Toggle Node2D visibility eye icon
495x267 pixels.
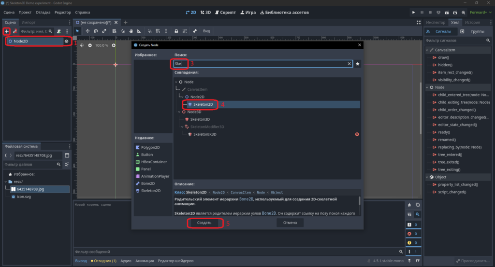[x=66, y=42]
